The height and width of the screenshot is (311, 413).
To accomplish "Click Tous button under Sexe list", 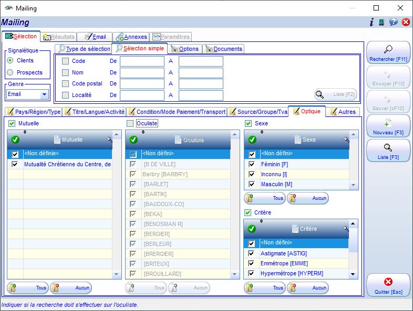I will coord(265,198).
